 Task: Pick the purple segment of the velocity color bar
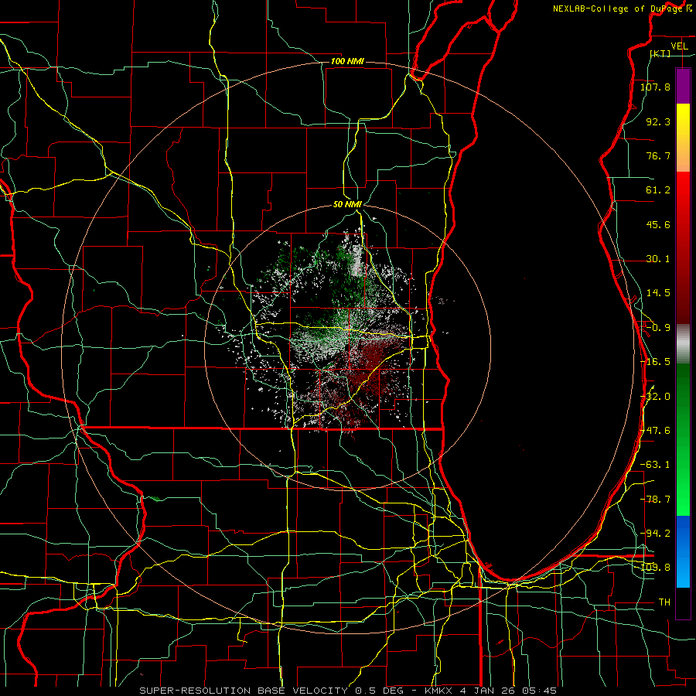[x=683, y=87]
